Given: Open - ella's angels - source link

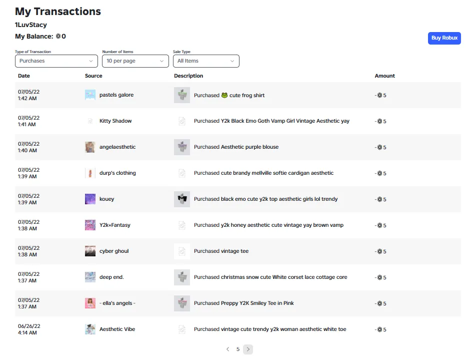Looking at the screenshot, I should pyautogui.click(x=117, y=303).
